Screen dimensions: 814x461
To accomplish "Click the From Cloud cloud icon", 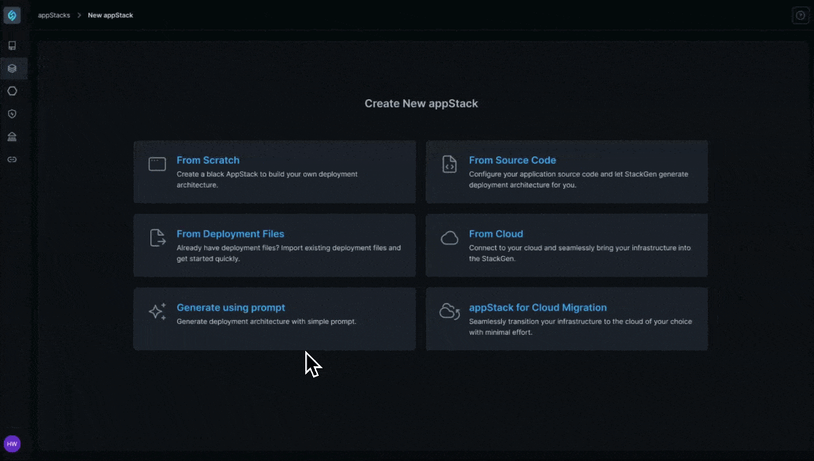I will click(x=449, y=238).
